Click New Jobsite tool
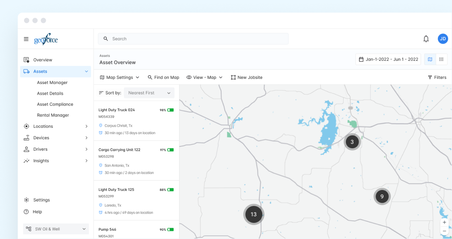Viewport: 452px width, 239px height. pos(247,78)
